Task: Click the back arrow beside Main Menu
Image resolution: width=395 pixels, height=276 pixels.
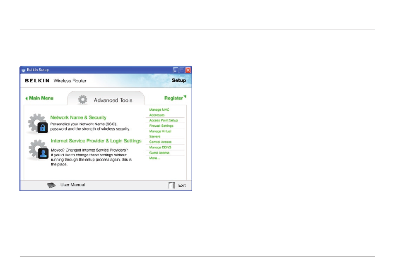Action: [26, 98]
